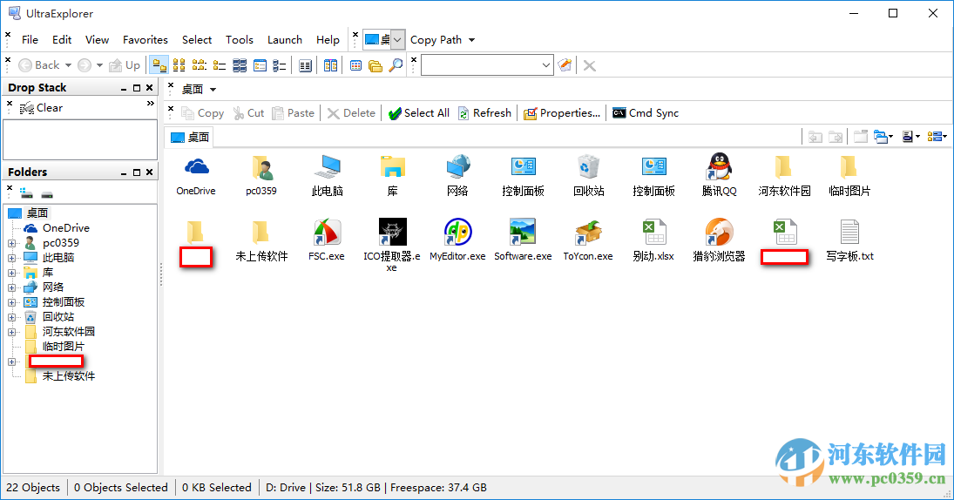Open the address bar combo box dropdown
954x500 pixels.
(545, 65)
